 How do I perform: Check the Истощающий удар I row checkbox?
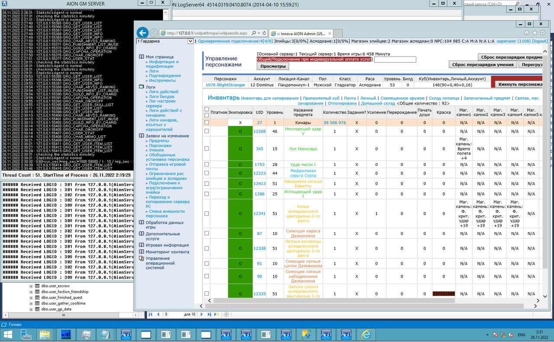[206, 194]
